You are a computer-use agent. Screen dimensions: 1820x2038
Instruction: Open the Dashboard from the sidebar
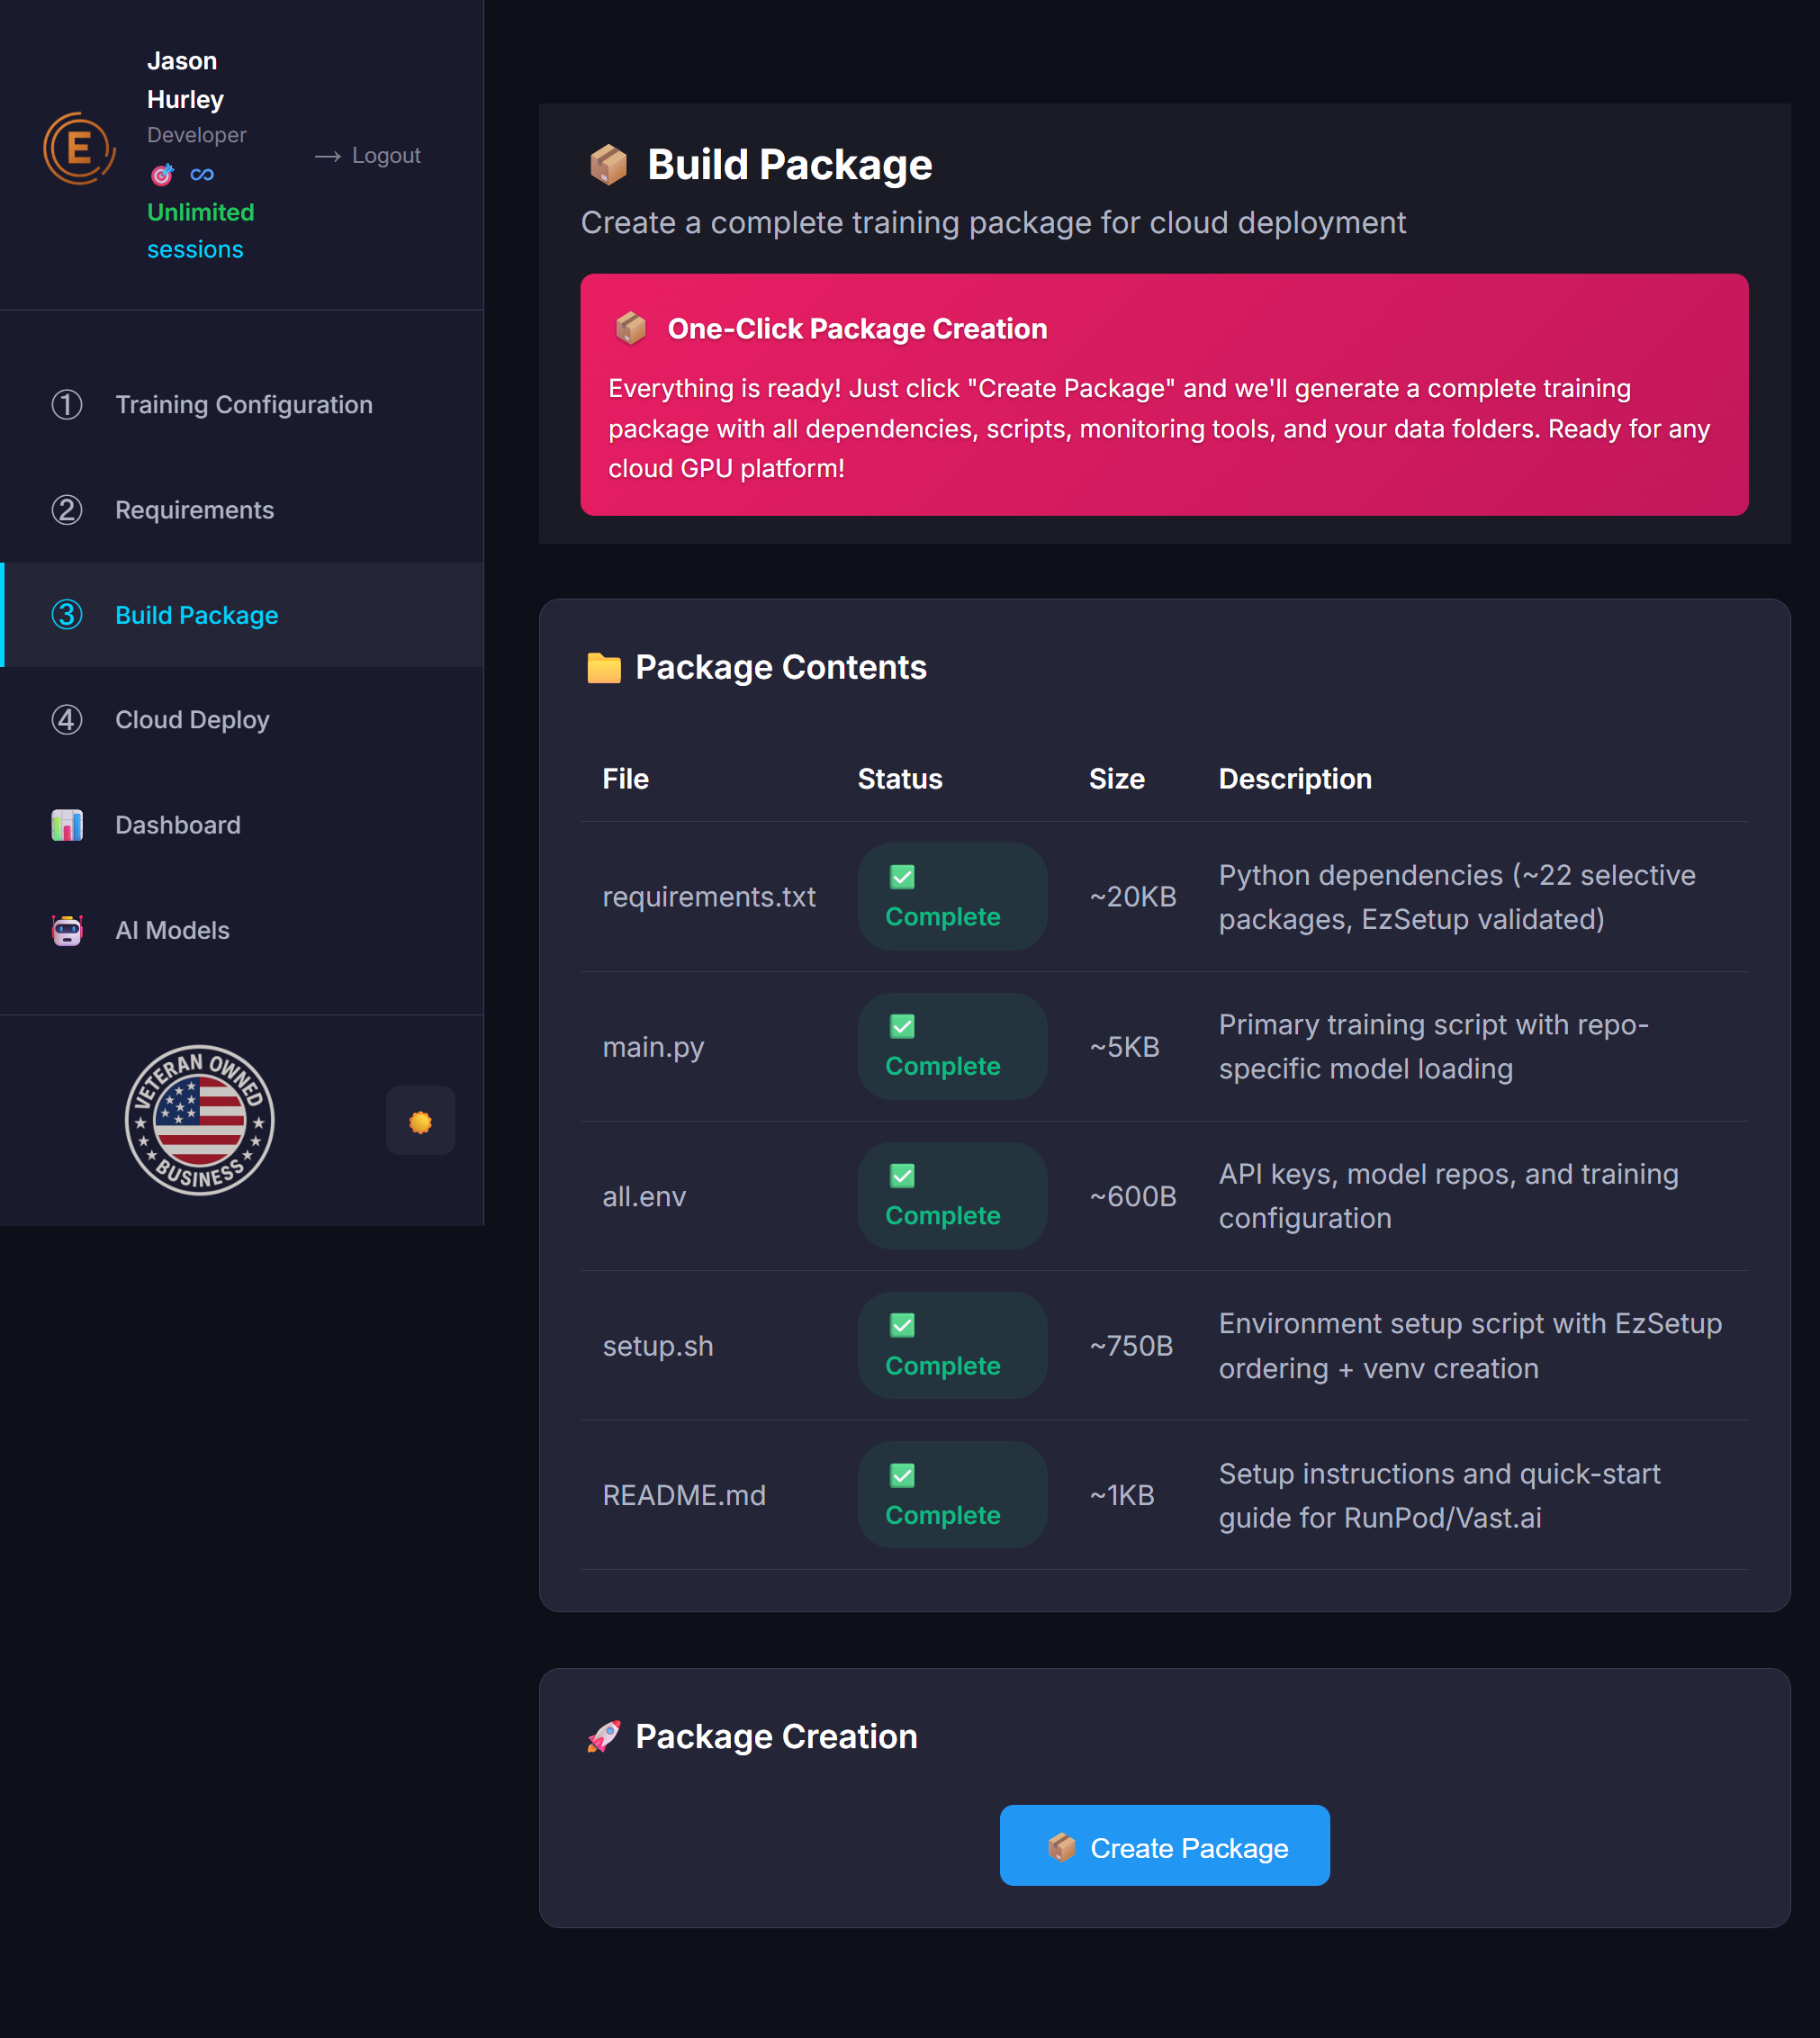click(177, 825)
